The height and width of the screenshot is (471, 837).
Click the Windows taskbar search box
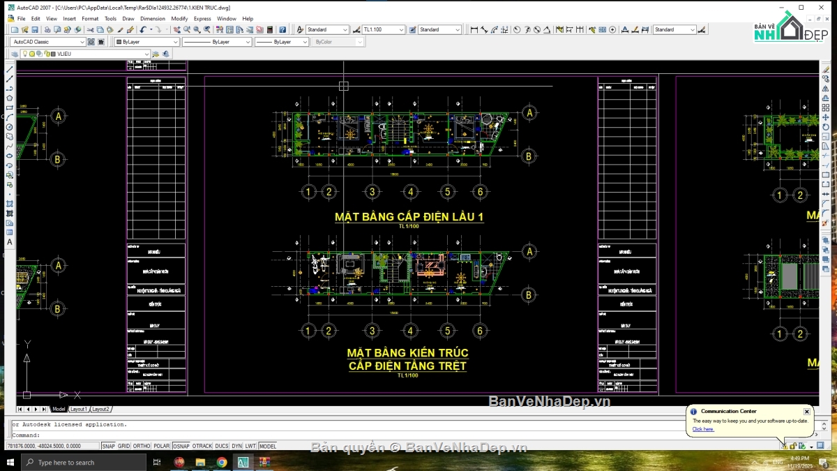pyautogui.click(x=84, y=462)
